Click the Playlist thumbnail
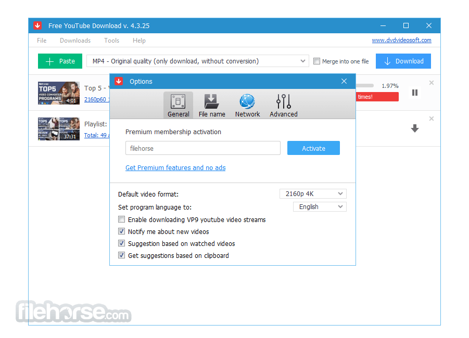The height and width of the screenshot is (338, 469). click(59, 129)
